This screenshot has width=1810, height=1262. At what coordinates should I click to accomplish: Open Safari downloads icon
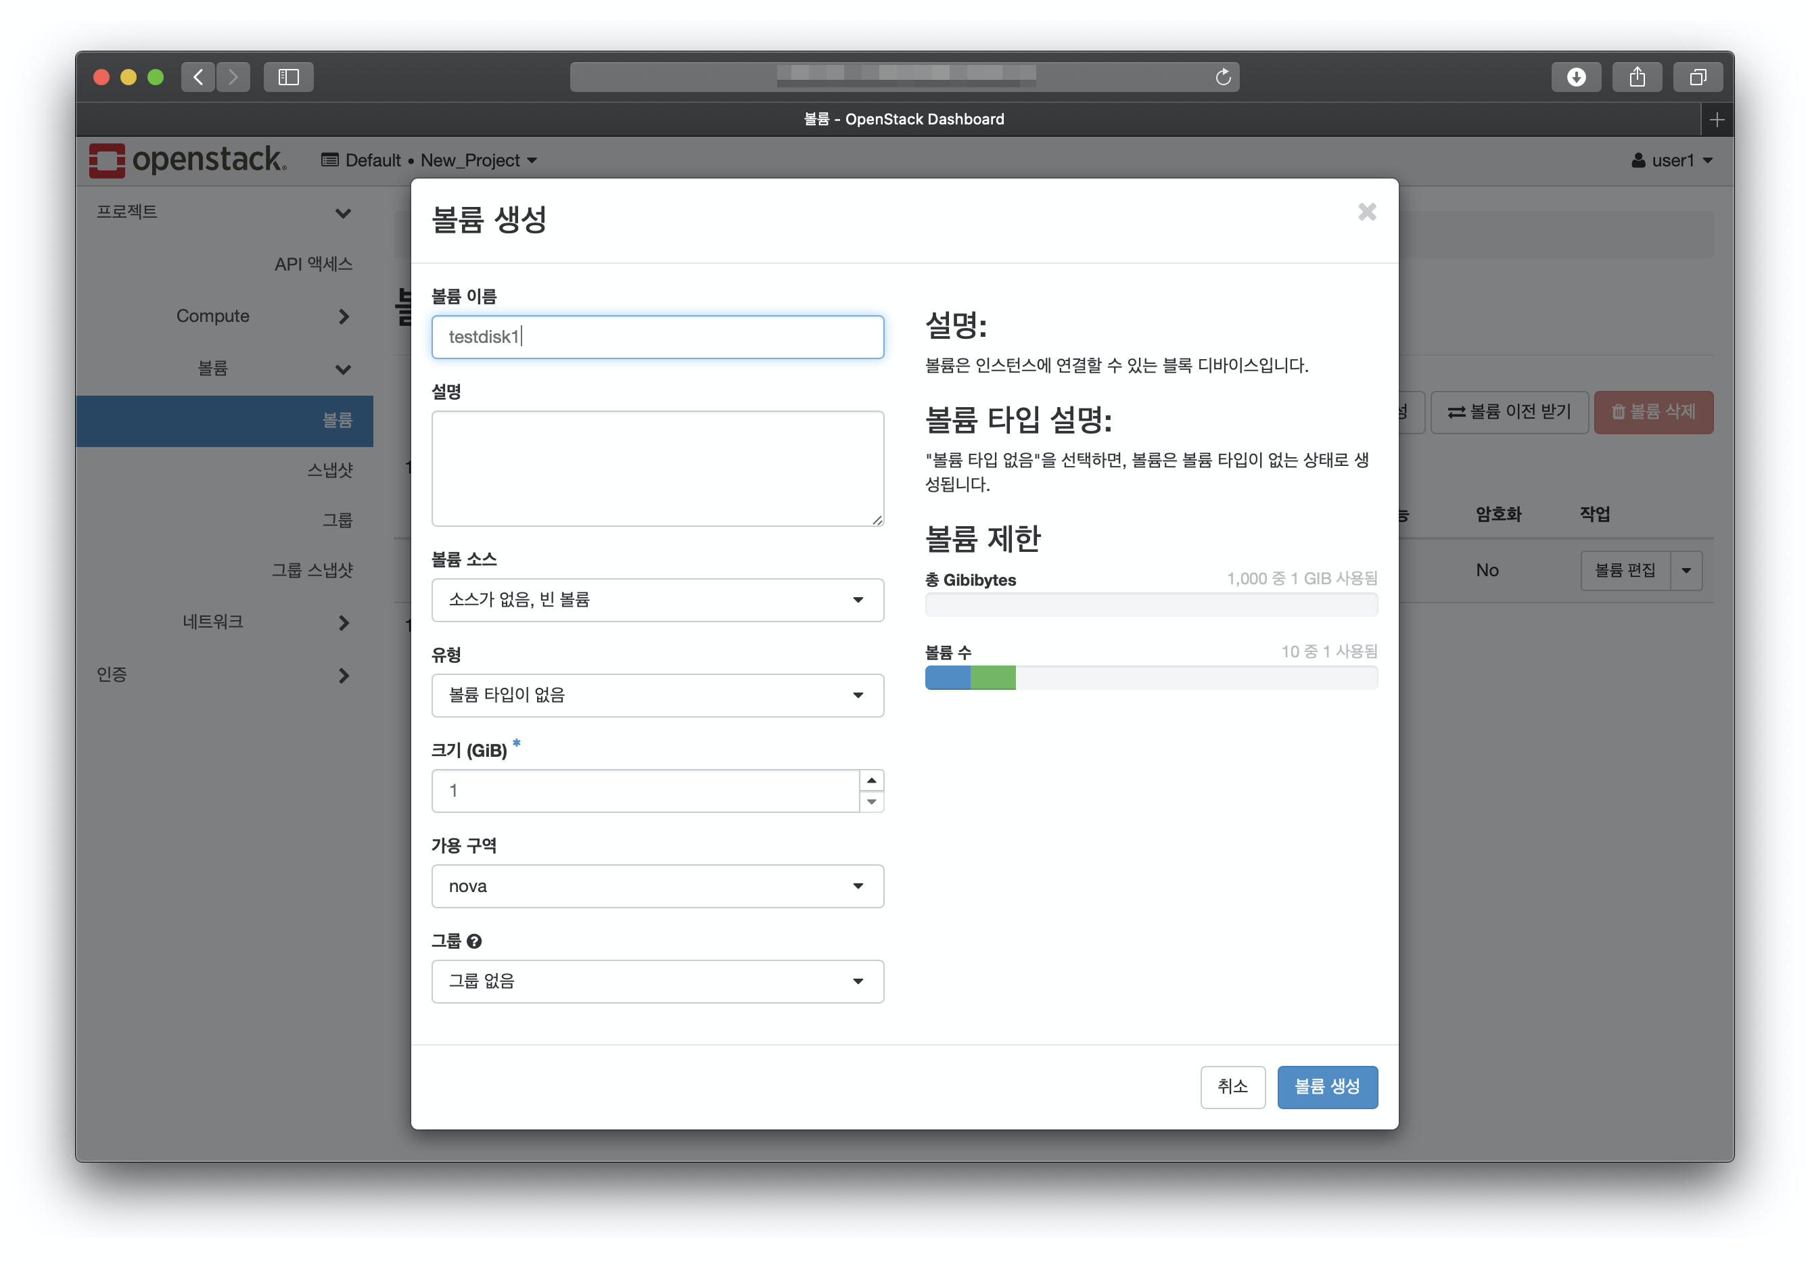click(x=1575, y=76)
